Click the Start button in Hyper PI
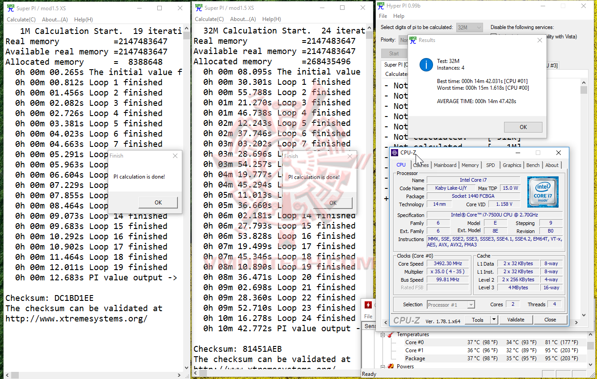This screenshot has width=597, height=379. (x=394, y=54)
